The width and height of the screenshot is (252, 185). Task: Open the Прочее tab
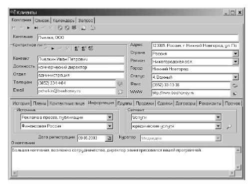[233, 103]
